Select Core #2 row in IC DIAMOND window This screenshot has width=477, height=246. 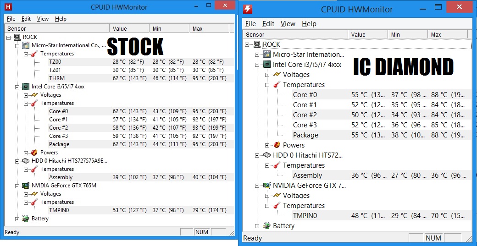[x=382, y=115]
